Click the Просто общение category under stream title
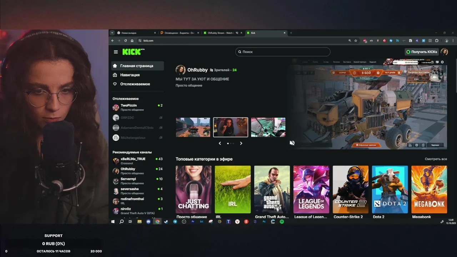This screenshot has height=257, width=457. [x=189, y=86]
